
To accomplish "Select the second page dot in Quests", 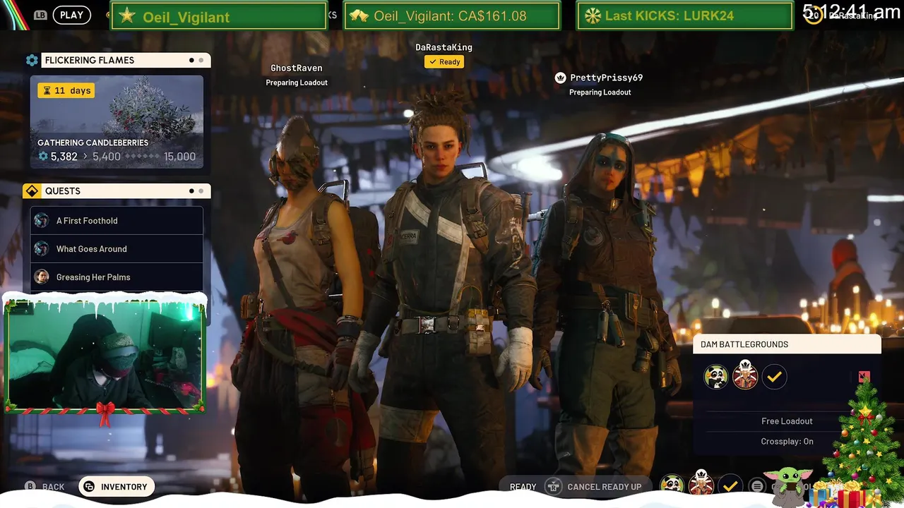I will coord(201,191).
